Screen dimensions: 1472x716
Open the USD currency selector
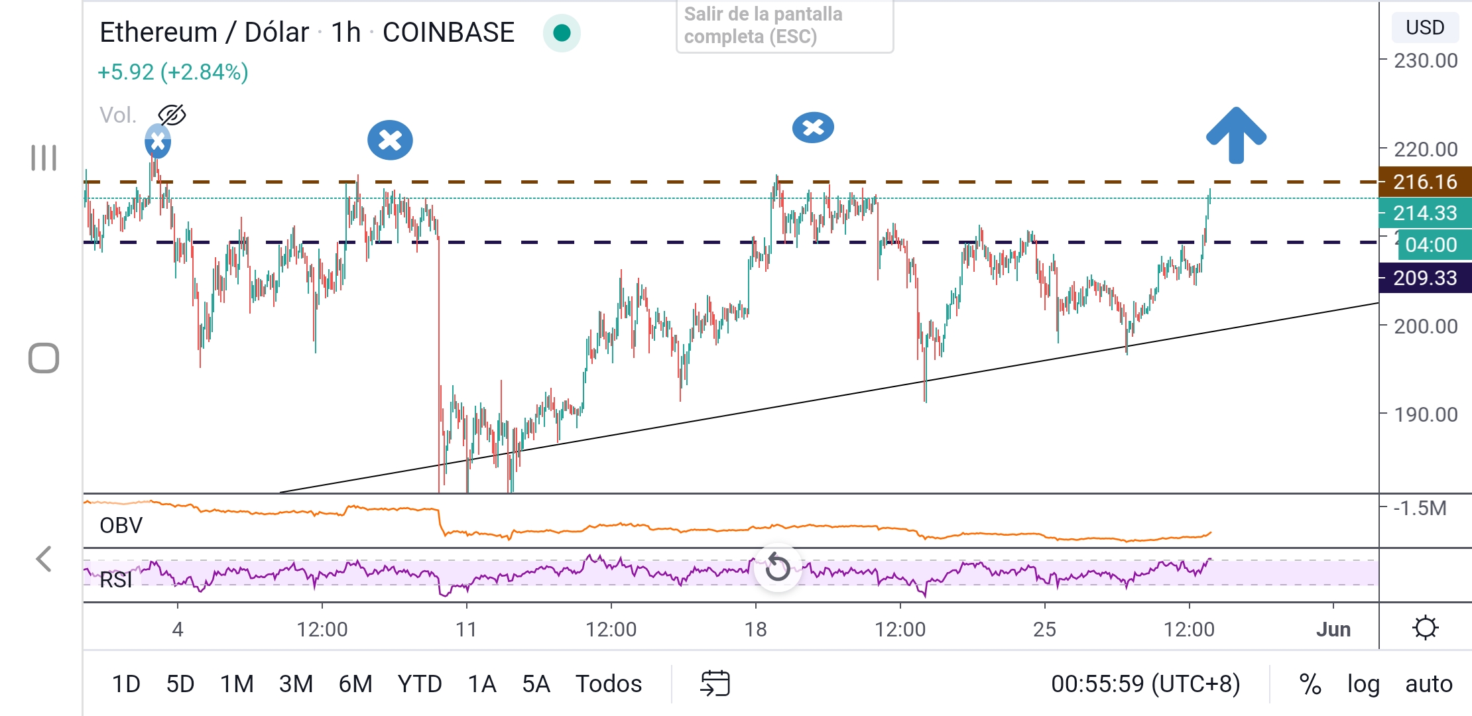pyautogui.click(x=1425, y=27)
